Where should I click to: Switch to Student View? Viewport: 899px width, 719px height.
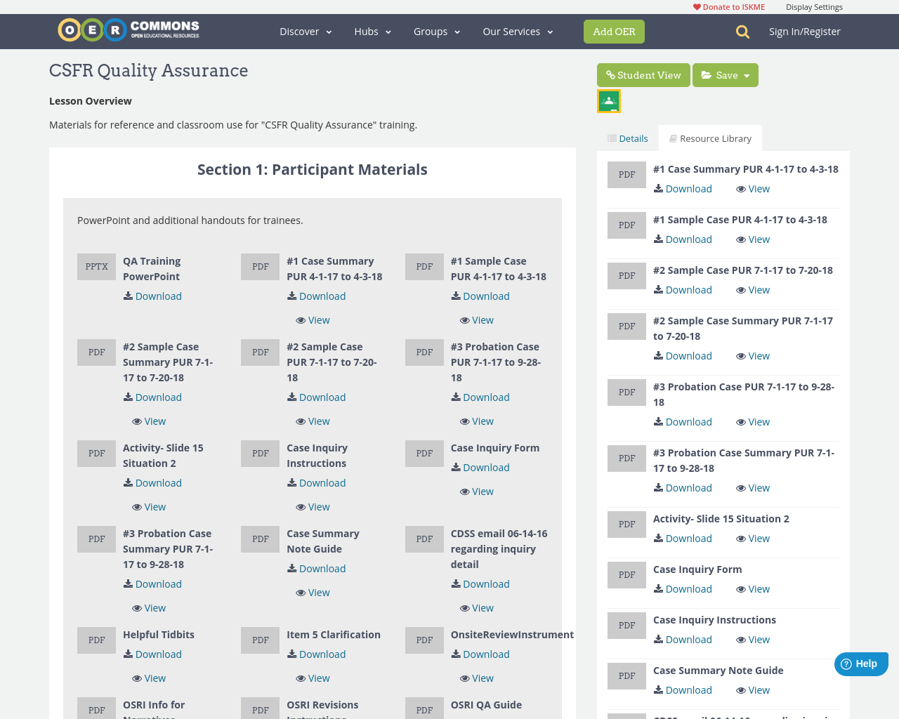pyautogui.click(x=643, y=75)
